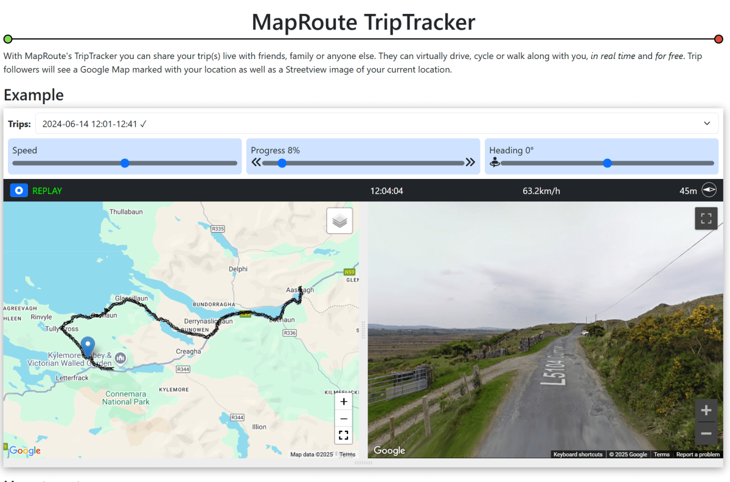Click the blue location pin on the map

tap(88, 346)
